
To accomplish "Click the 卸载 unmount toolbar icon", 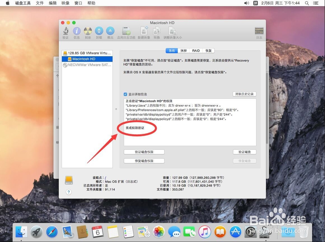I will click(x=99, y=31).
